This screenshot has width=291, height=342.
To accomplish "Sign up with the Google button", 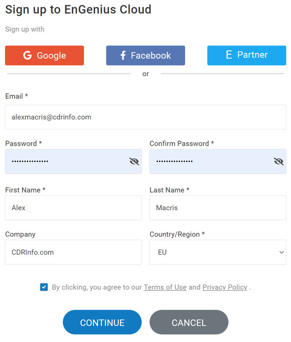I will click(x=44, y=55).
